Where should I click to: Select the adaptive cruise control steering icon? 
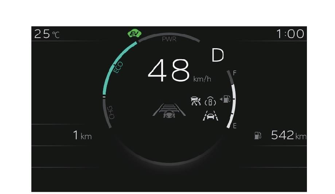(169, 110)
